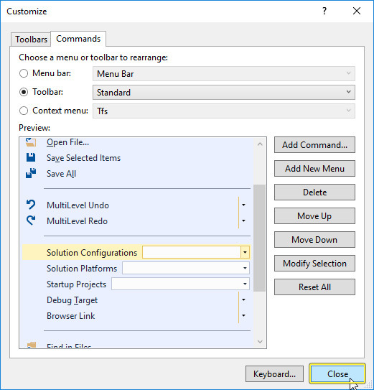
Task: Select the Solution Platforms row label
Action: pyautogui.click(x=82, y=269)
